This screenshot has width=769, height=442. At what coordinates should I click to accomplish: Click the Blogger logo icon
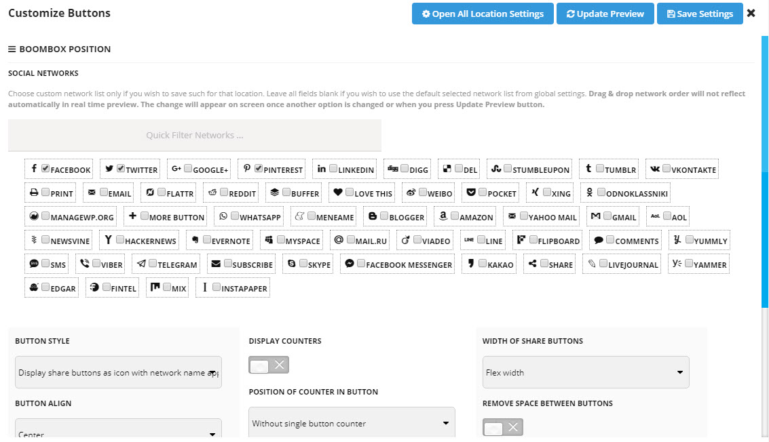point(373,216)
